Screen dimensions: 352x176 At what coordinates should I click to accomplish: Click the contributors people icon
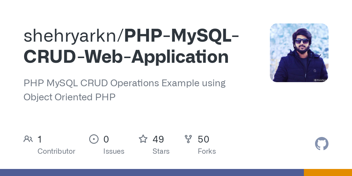tap(28, 139)
